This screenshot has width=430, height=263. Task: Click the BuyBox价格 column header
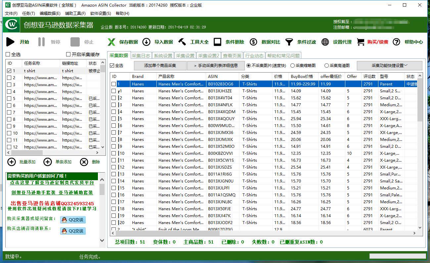click(304, 76)
